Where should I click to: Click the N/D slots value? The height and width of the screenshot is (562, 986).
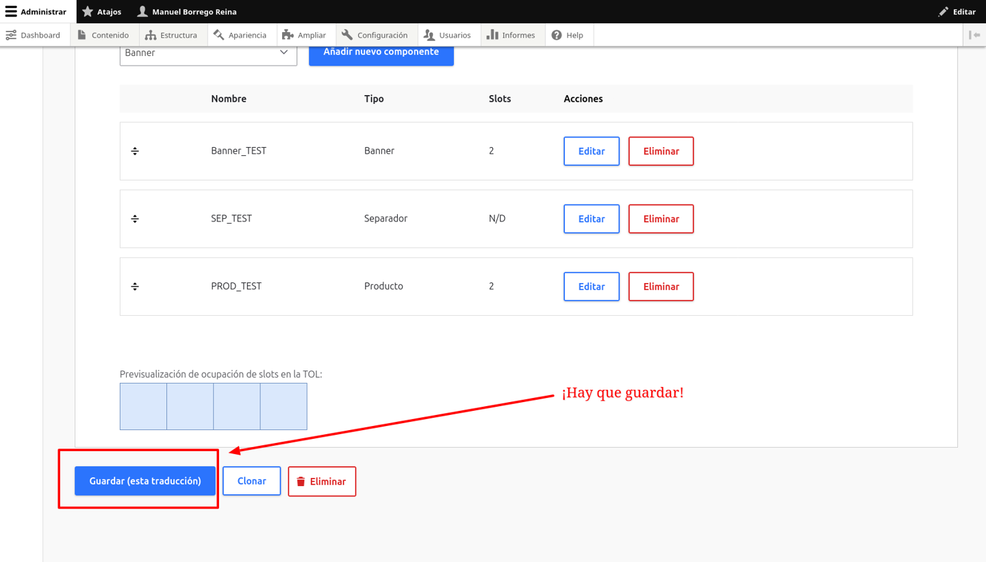click(497, 219)
